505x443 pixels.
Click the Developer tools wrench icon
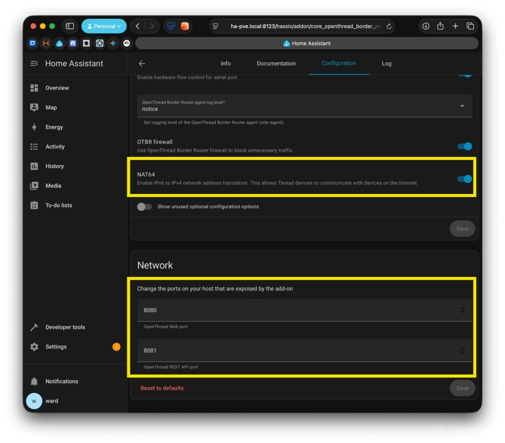[x=34, y=327]
